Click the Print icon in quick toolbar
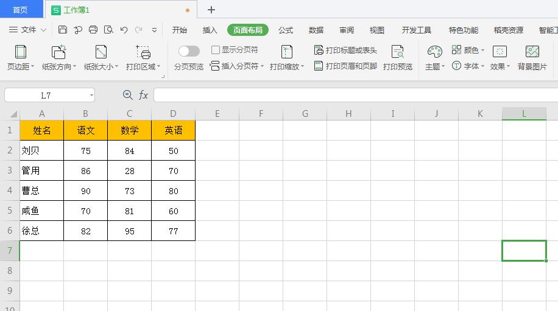Screen dimensions: 558x311 point(93,29)
